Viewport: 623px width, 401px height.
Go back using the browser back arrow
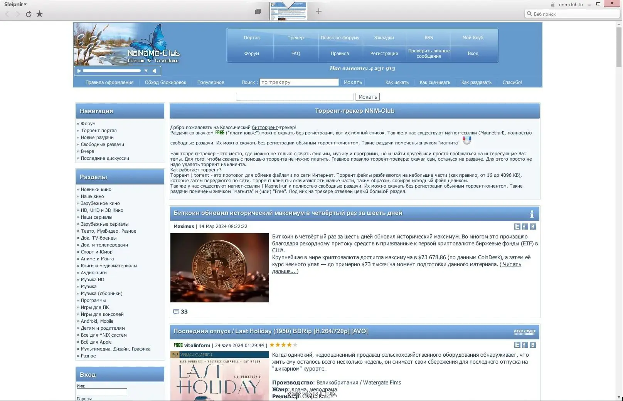7,14
